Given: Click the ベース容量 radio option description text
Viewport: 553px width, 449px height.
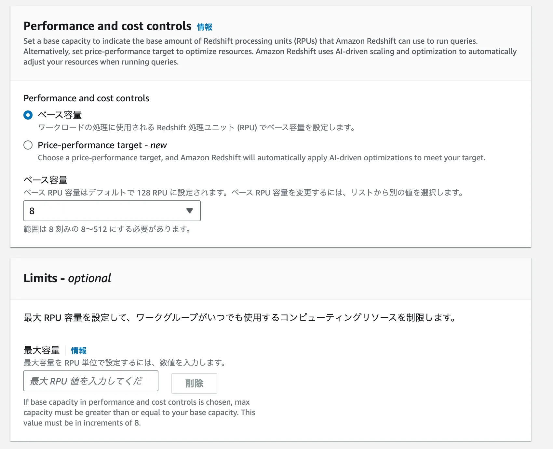Looking at the screenshot, I should (x=196, y=127).
